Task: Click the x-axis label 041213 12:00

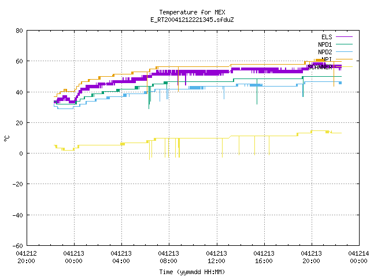Action: pos(216,257)
